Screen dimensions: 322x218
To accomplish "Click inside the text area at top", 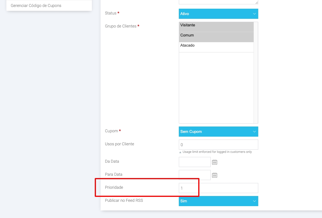I will point(217,2).
